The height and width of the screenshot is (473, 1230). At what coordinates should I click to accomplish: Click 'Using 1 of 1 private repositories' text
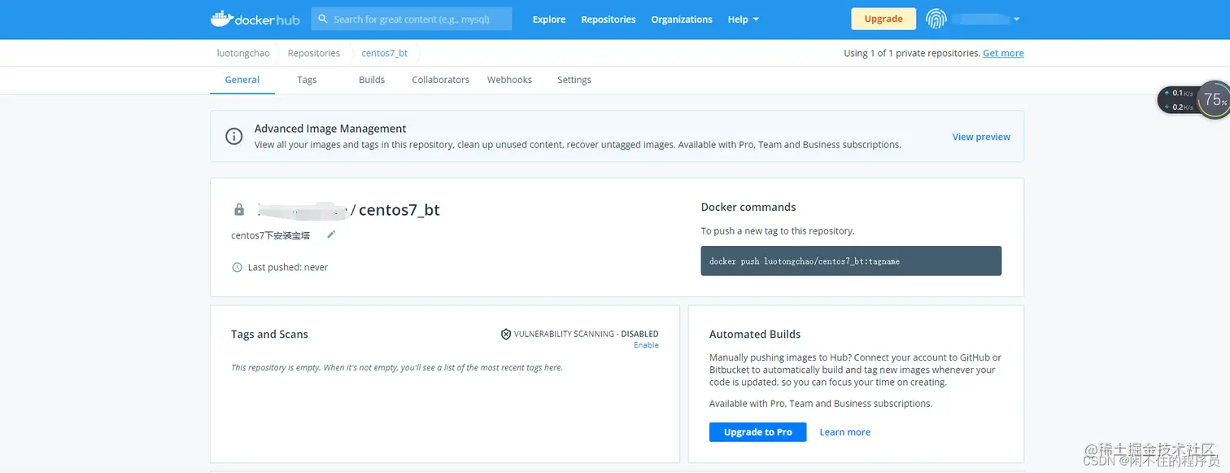(911, 53)
